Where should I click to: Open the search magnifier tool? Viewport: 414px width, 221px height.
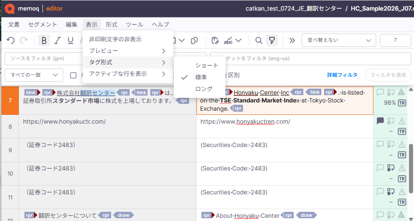[x=259, y=40]
